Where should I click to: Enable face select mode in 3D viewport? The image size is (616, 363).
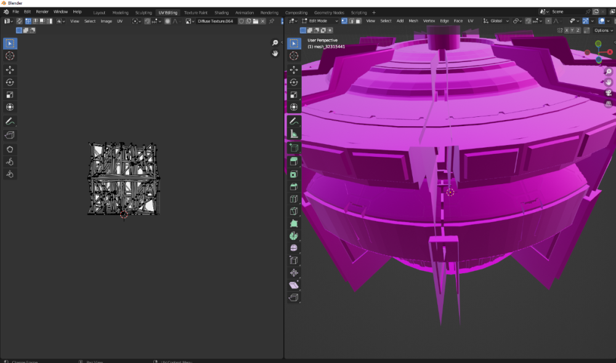[x=359, y=21]
